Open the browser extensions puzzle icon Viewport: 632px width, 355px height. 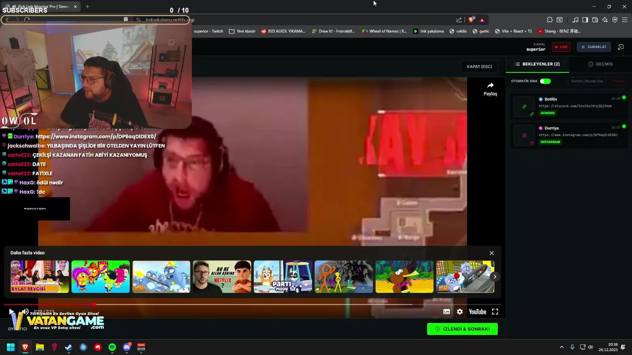(x=550, y=20)
